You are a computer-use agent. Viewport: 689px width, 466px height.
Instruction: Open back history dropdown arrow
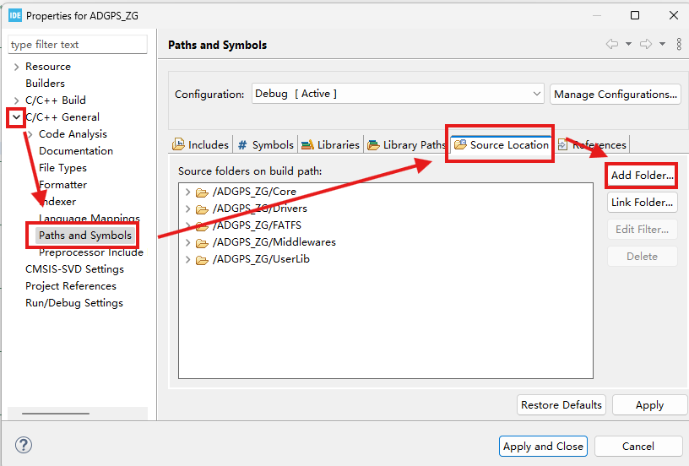628,44
